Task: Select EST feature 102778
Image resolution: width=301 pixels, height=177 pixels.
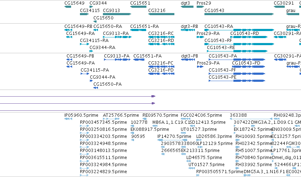Action: coord(132,126)
